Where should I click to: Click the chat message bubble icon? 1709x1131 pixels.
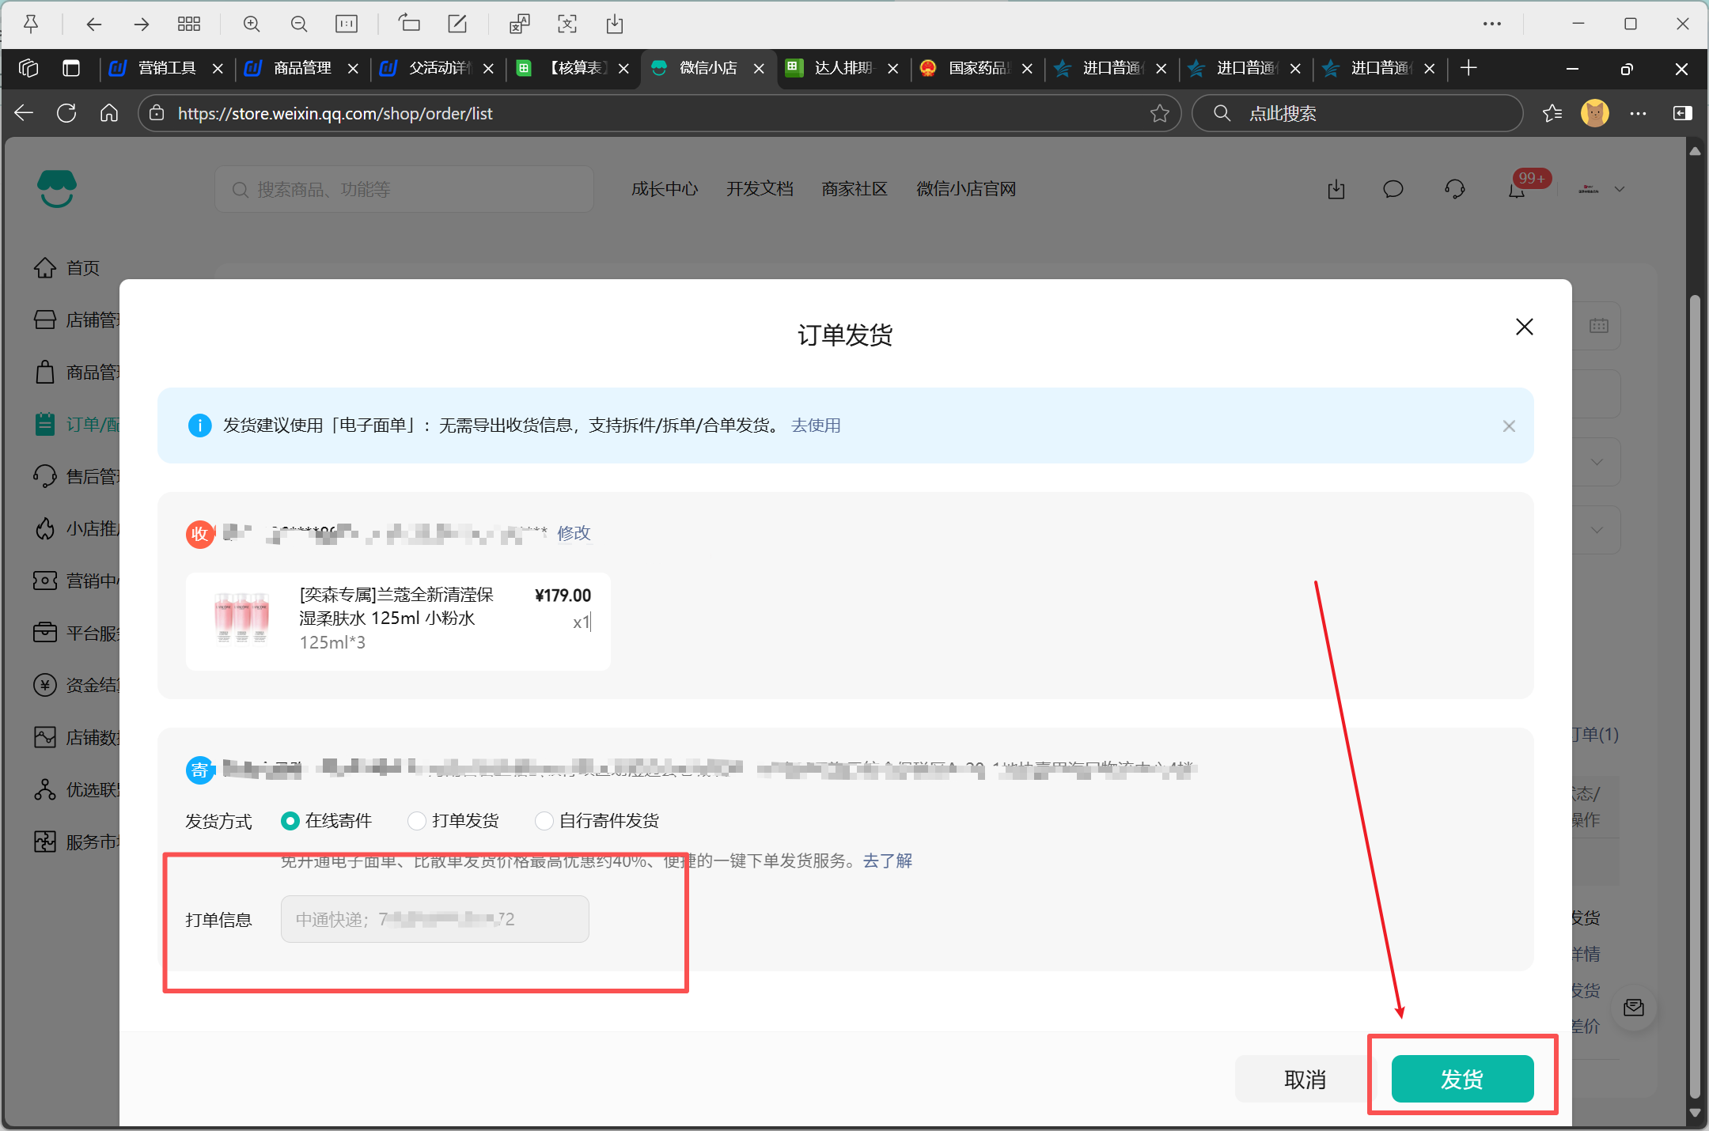pyautogui.click(x=1393, y=190)
